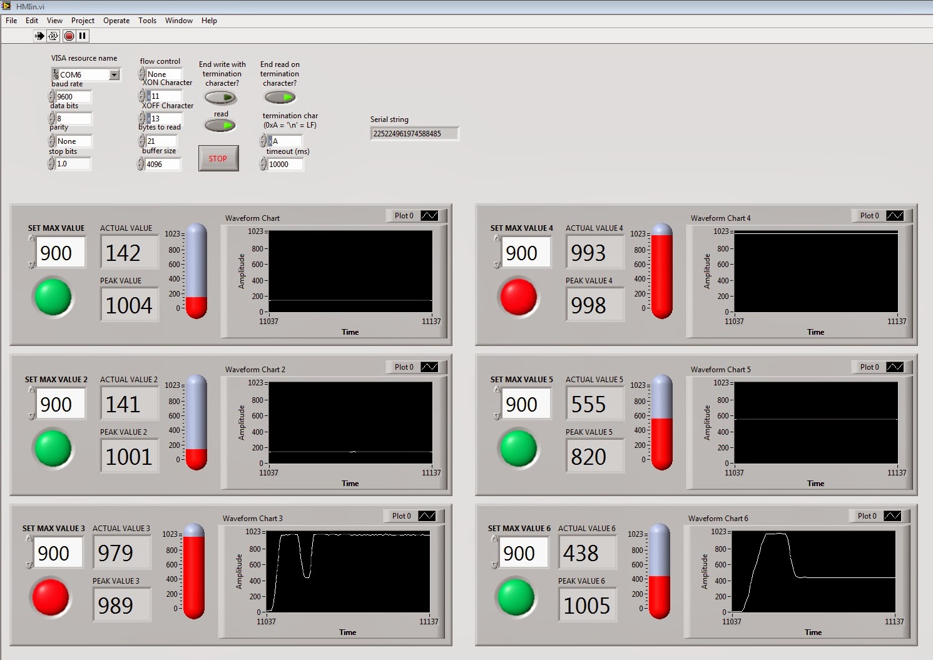
Task: Abort execution using the red stop icon
Action: (x=69, y=36)
